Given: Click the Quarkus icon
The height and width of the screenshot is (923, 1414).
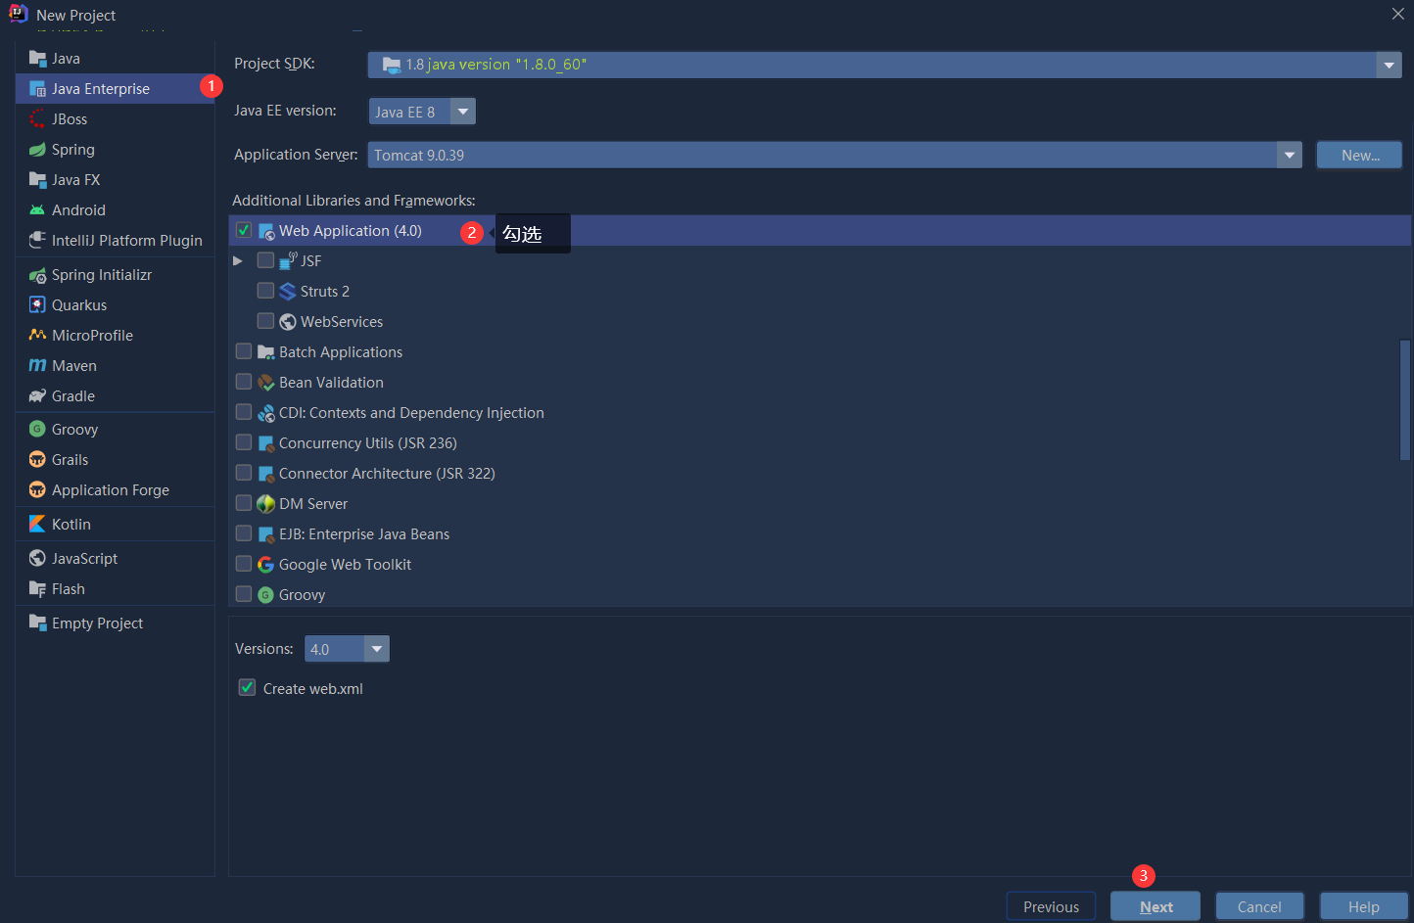Looking at the screenshot, I should coord(37,305).
